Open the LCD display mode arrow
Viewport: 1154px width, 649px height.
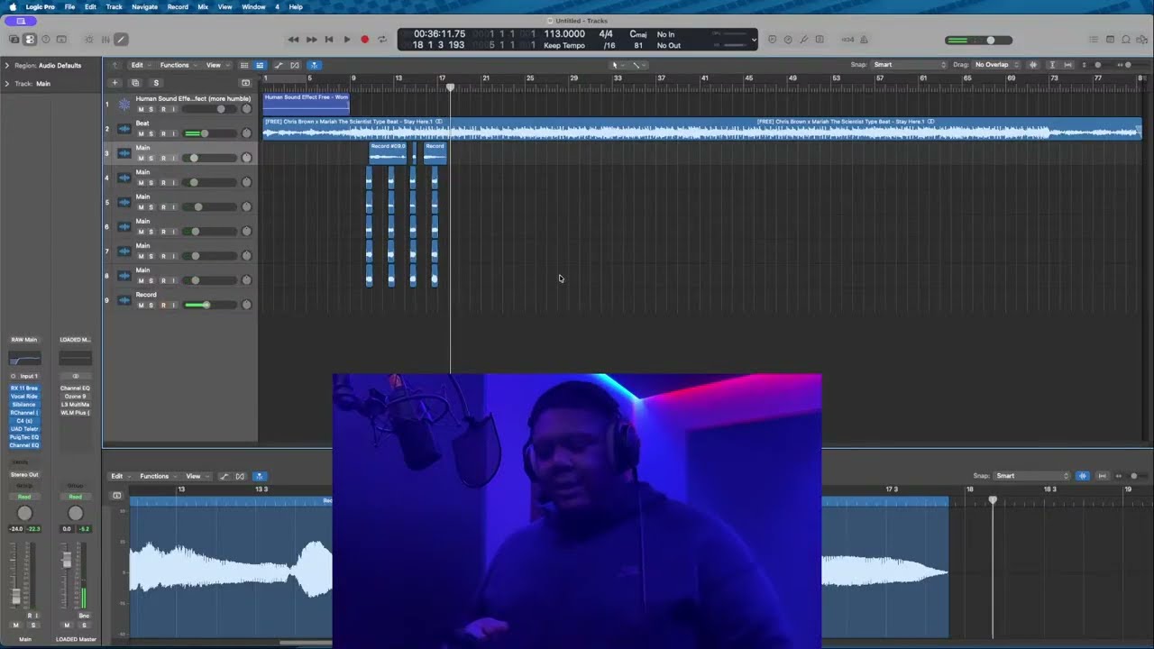[754, 40]
